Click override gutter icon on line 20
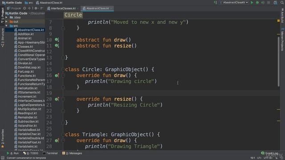The width and height of the screenshot is (285, 160). (57, 99)
